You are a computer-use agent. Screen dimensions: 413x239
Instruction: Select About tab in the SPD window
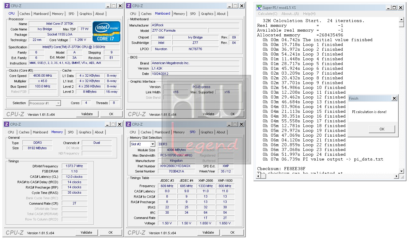click(x=221, y=132)
